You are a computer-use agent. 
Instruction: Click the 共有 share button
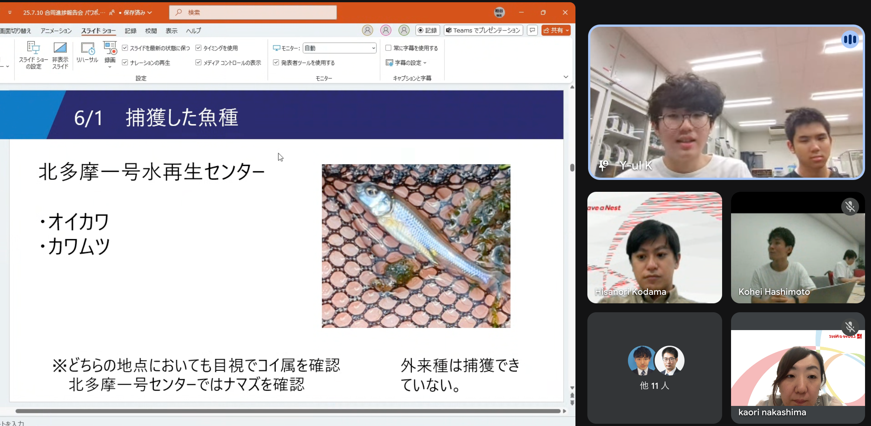tap(556, 30)
